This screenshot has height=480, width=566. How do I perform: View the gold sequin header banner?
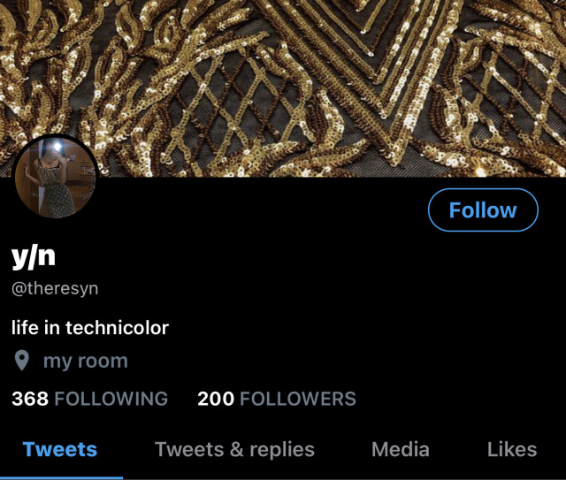[283, 88]
